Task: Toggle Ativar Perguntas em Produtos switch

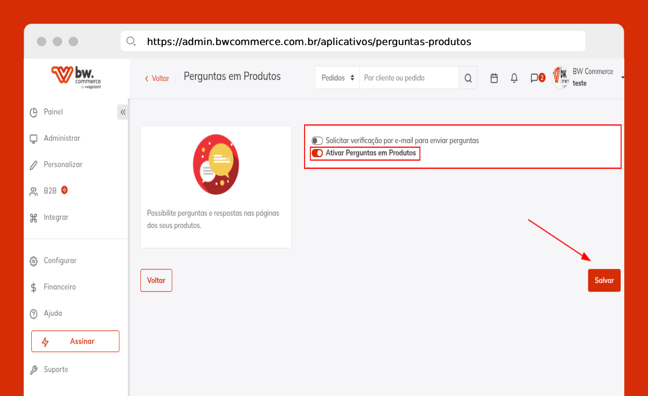Action: point(317,153)
